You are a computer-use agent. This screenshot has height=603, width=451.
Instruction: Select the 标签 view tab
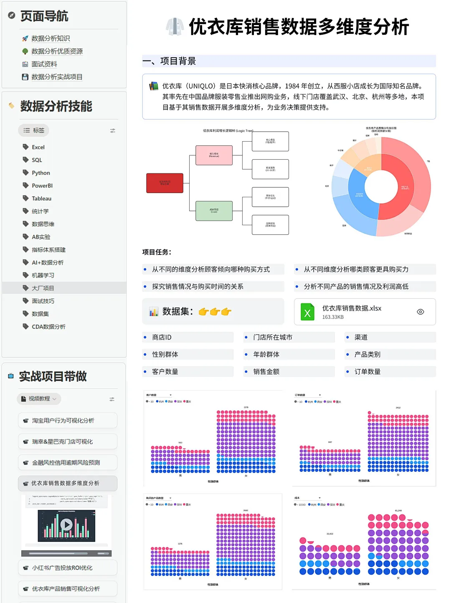[34, 130]
